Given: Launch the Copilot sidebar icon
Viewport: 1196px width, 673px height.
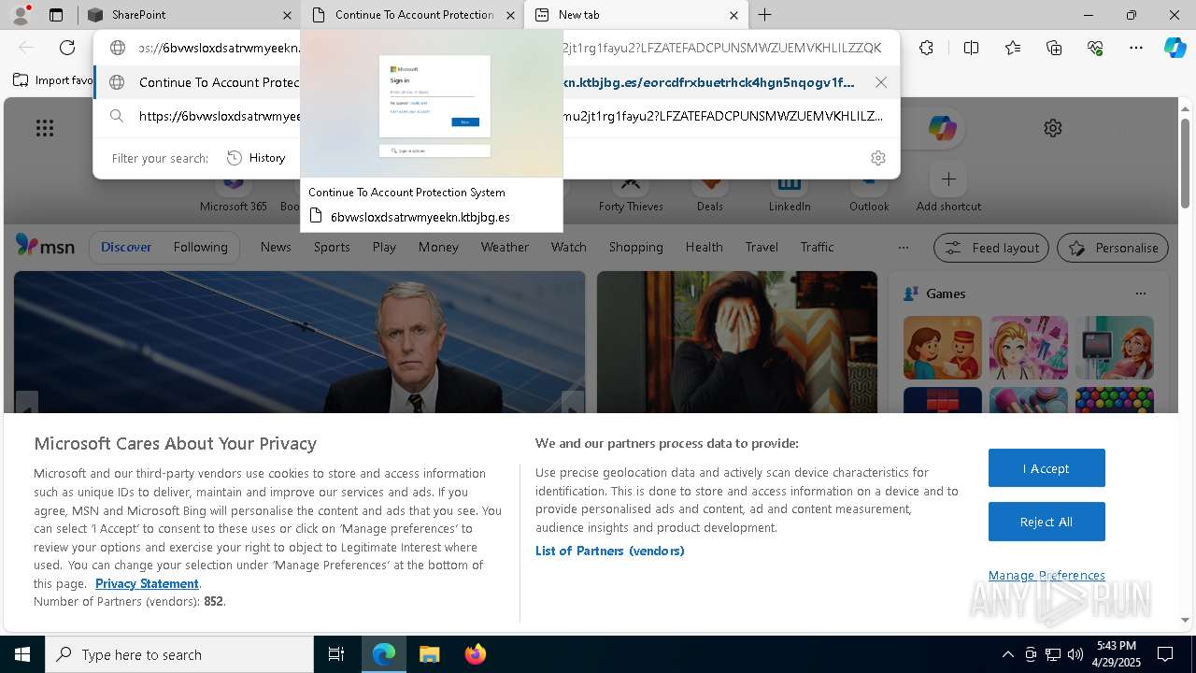Looking at the screenshot, I should coord(1175,48).
